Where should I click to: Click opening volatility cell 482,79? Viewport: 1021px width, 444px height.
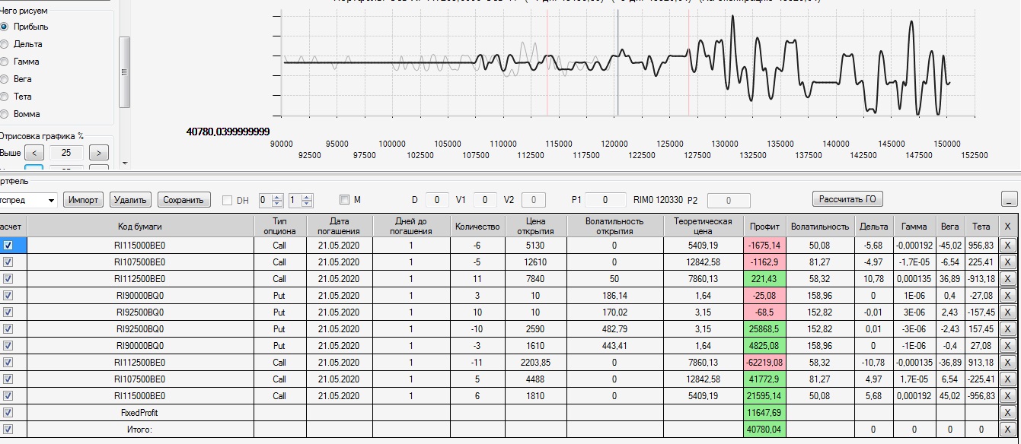[x=614, y=329]
